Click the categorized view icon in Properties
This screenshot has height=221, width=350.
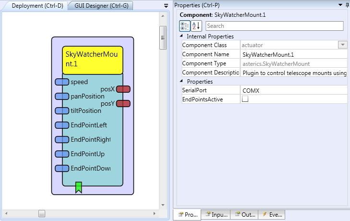coord(184,26)
